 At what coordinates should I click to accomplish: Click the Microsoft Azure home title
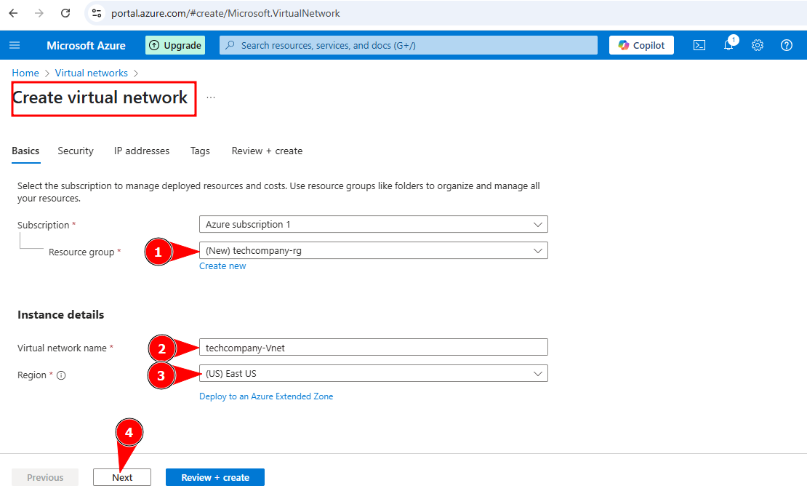point(86,45)
